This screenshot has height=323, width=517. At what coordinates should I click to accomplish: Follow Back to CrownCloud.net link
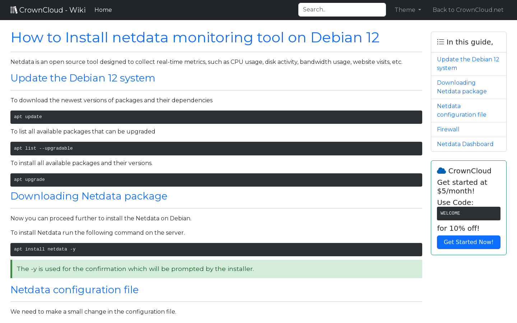click(468, 10)
